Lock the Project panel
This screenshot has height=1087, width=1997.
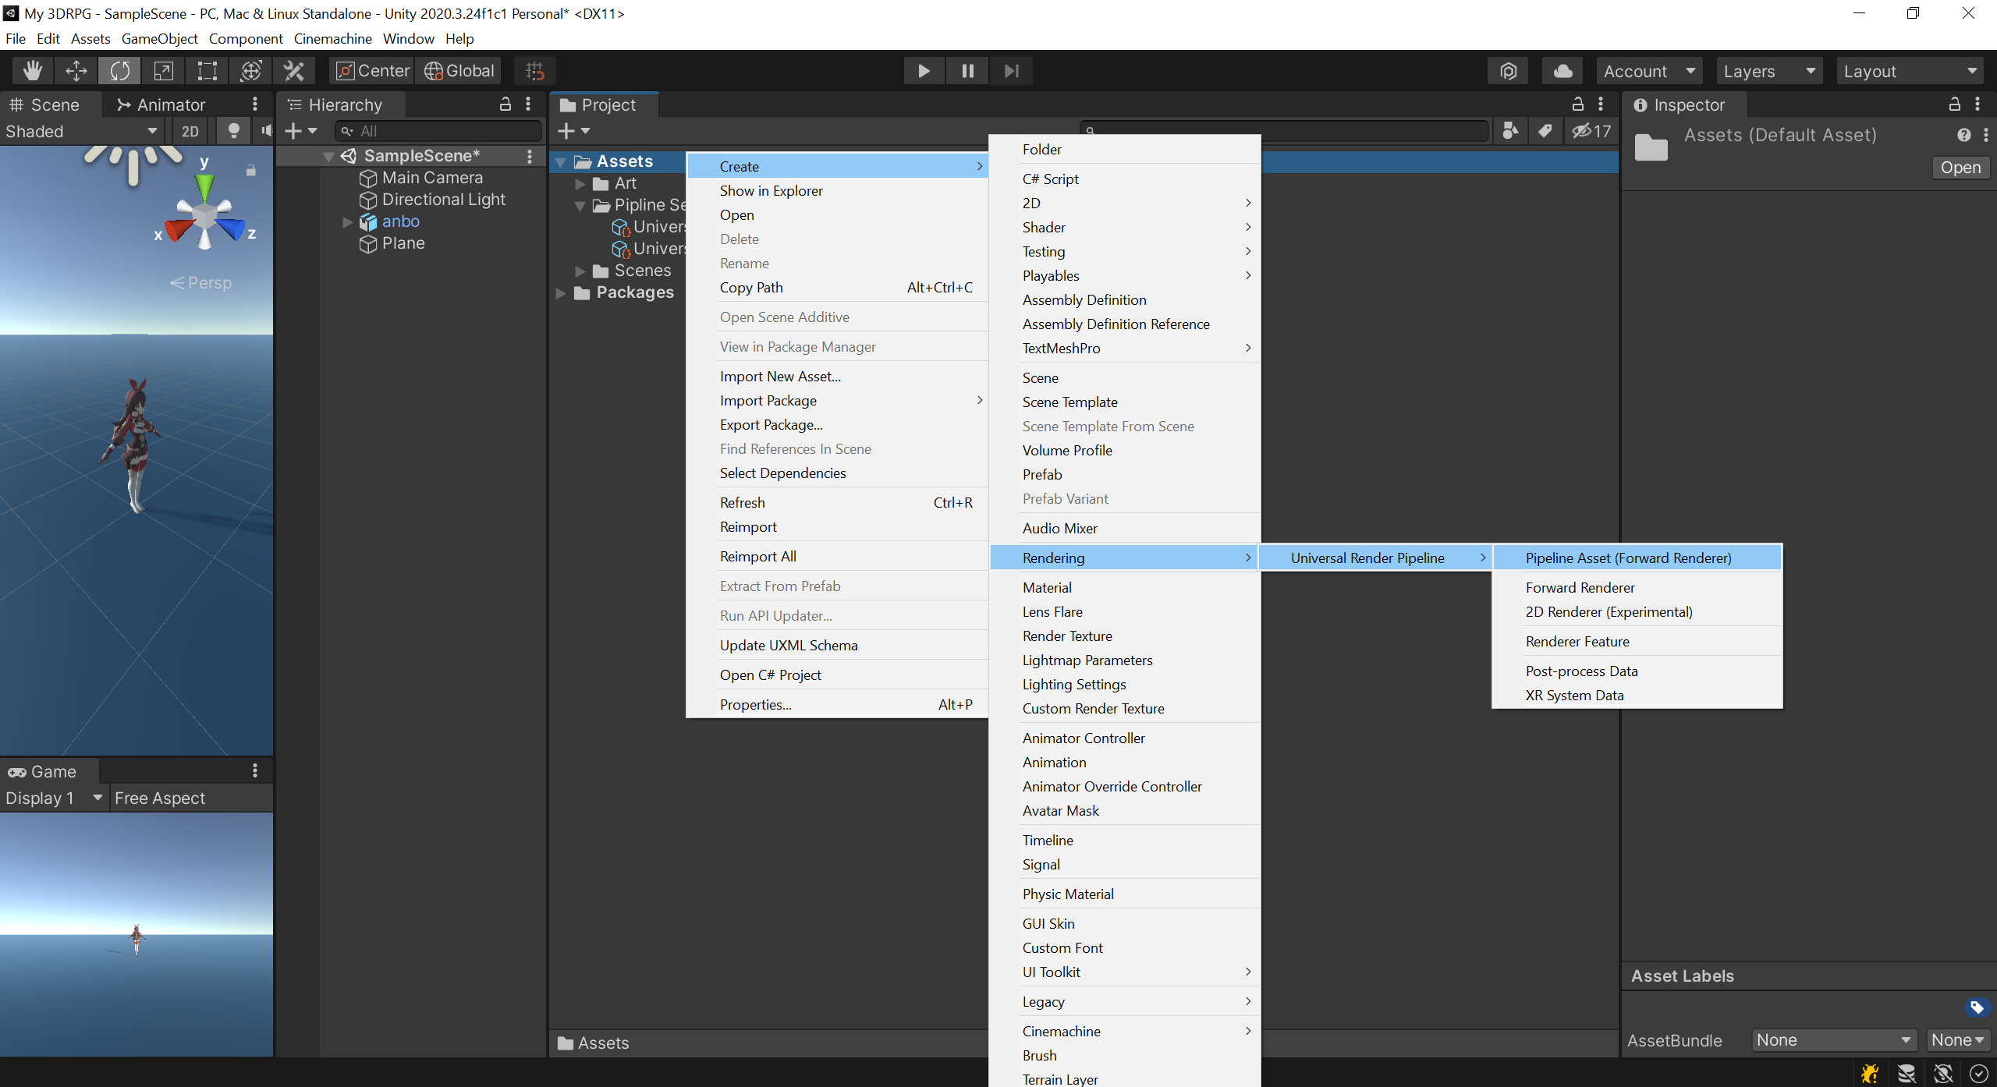pyautogui.click(x=1577, y=104)
